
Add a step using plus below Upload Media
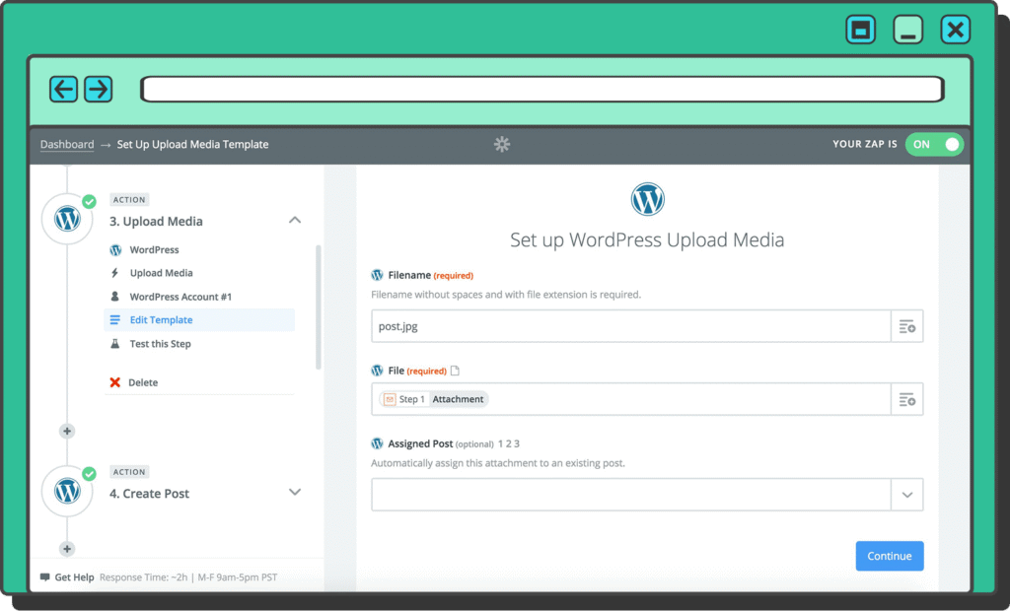(x=67, y=431)
